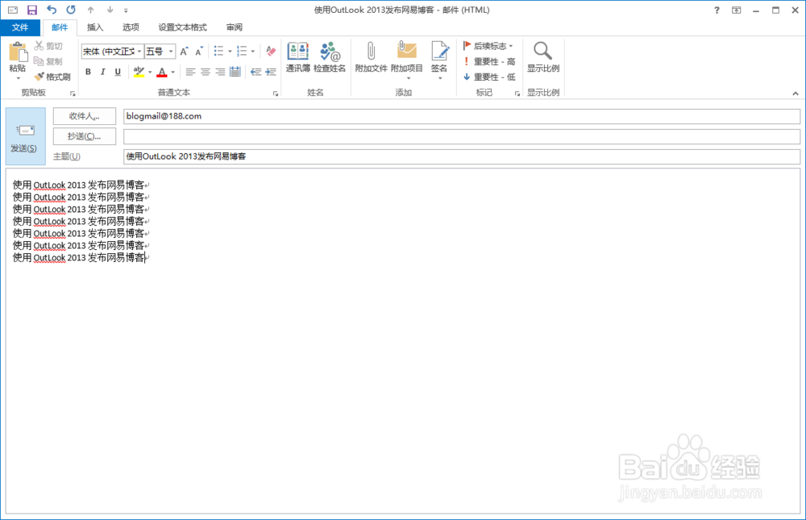Toggle bold formatting
This screenshot has height=520, width=806.
click(x=88, y=72)
